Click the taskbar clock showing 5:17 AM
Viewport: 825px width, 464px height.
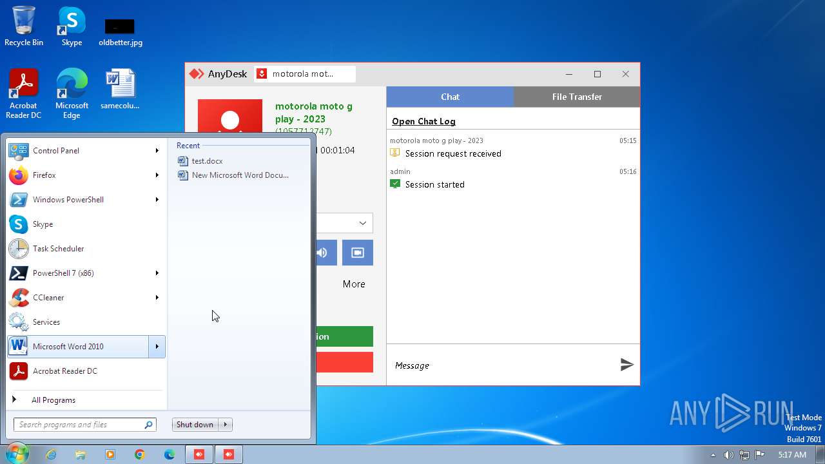(x=792, y=455)
